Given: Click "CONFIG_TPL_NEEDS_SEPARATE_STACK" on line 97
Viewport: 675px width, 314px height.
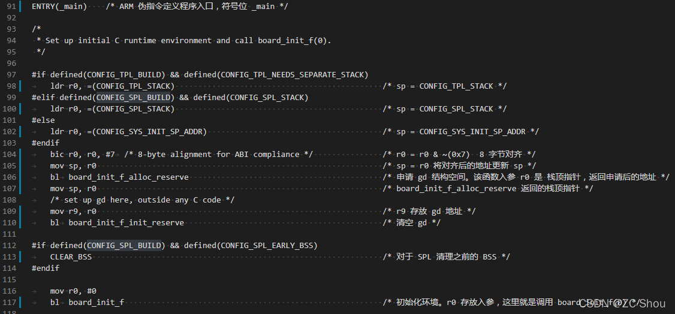Looking at the screenshot, I should pos(293,74).
